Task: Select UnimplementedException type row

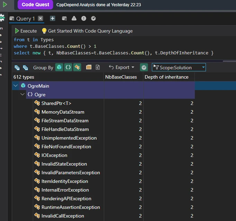Action: (114, 138)
